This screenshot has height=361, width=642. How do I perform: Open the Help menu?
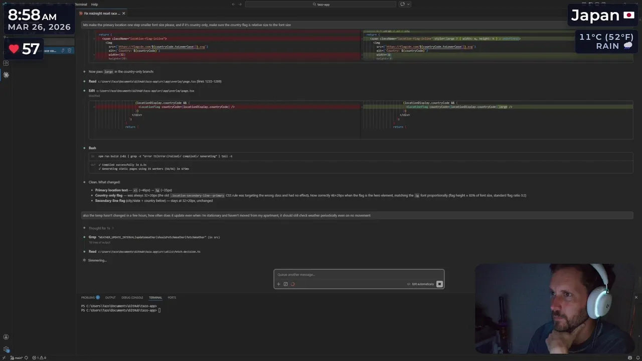pyautogui.click(x=94, y=4)
